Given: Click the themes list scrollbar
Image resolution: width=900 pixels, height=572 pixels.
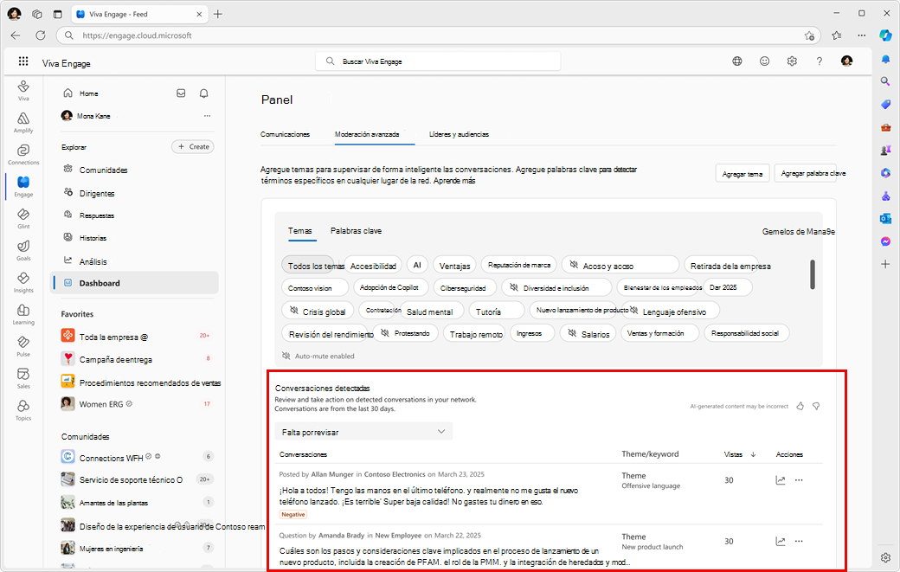Looking at the screenshot, I should (x=813, y=275).
